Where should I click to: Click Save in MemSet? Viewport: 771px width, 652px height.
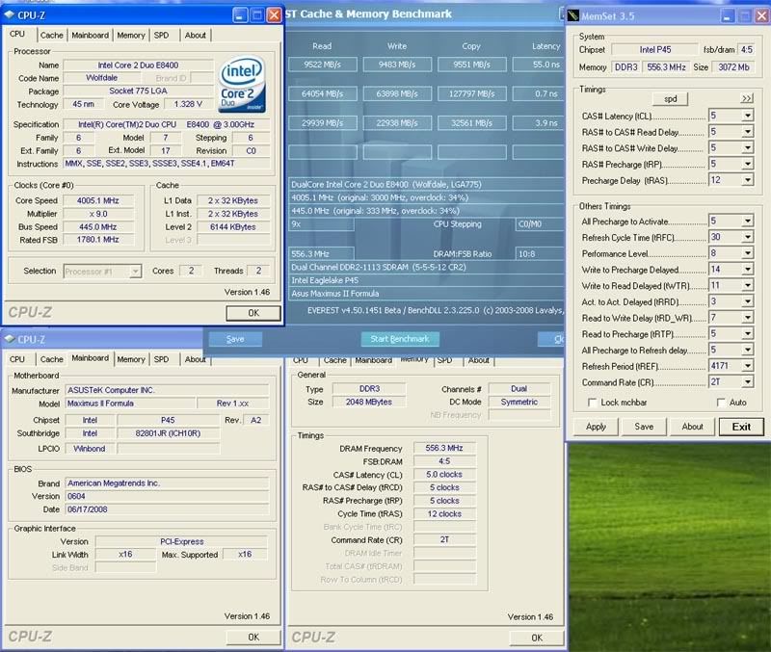pos(644,427)
